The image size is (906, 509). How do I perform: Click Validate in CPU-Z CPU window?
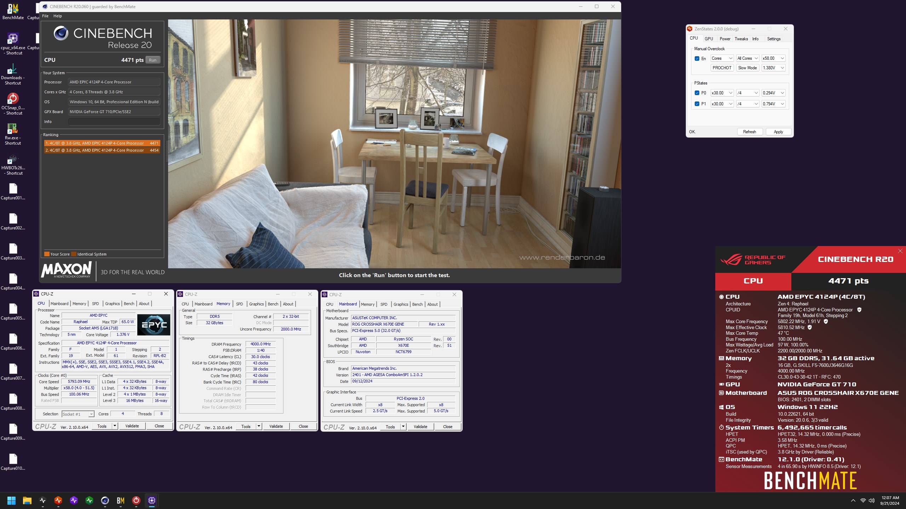(x=132, y=426)
